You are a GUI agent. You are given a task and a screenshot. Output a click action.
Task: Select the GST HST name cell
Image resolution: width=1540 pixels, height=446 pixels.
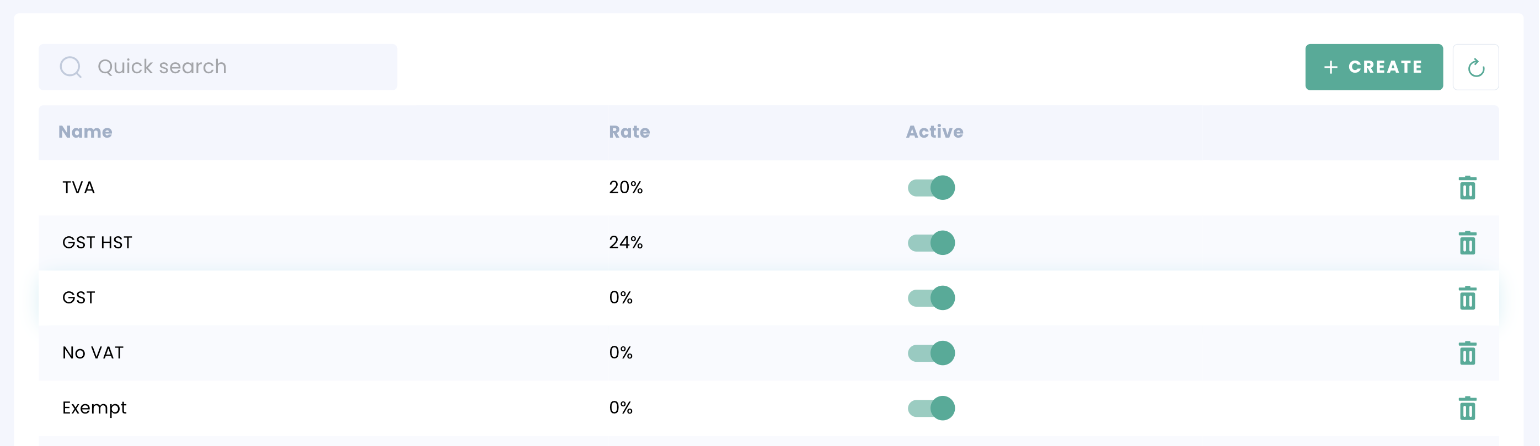coord(97,243)
